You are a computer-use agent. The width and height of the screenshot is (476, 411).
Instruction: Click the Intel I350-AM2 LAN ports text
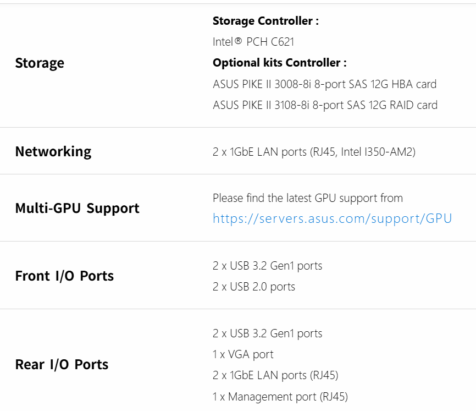[314, 151]
